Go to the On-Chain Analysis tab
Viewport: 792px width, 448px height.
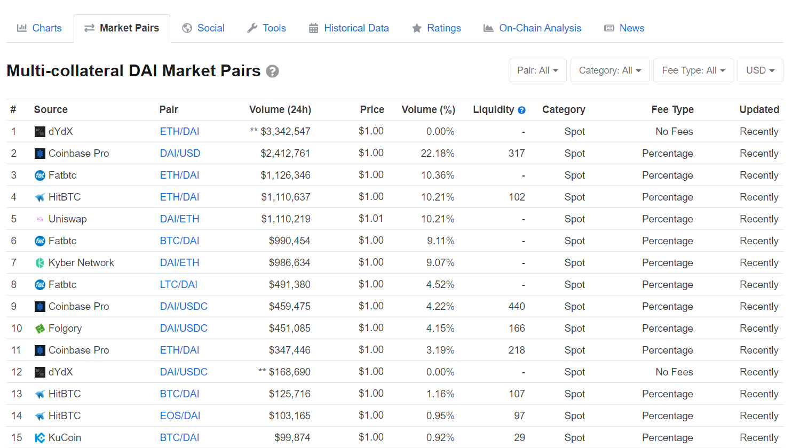point(532,28)
